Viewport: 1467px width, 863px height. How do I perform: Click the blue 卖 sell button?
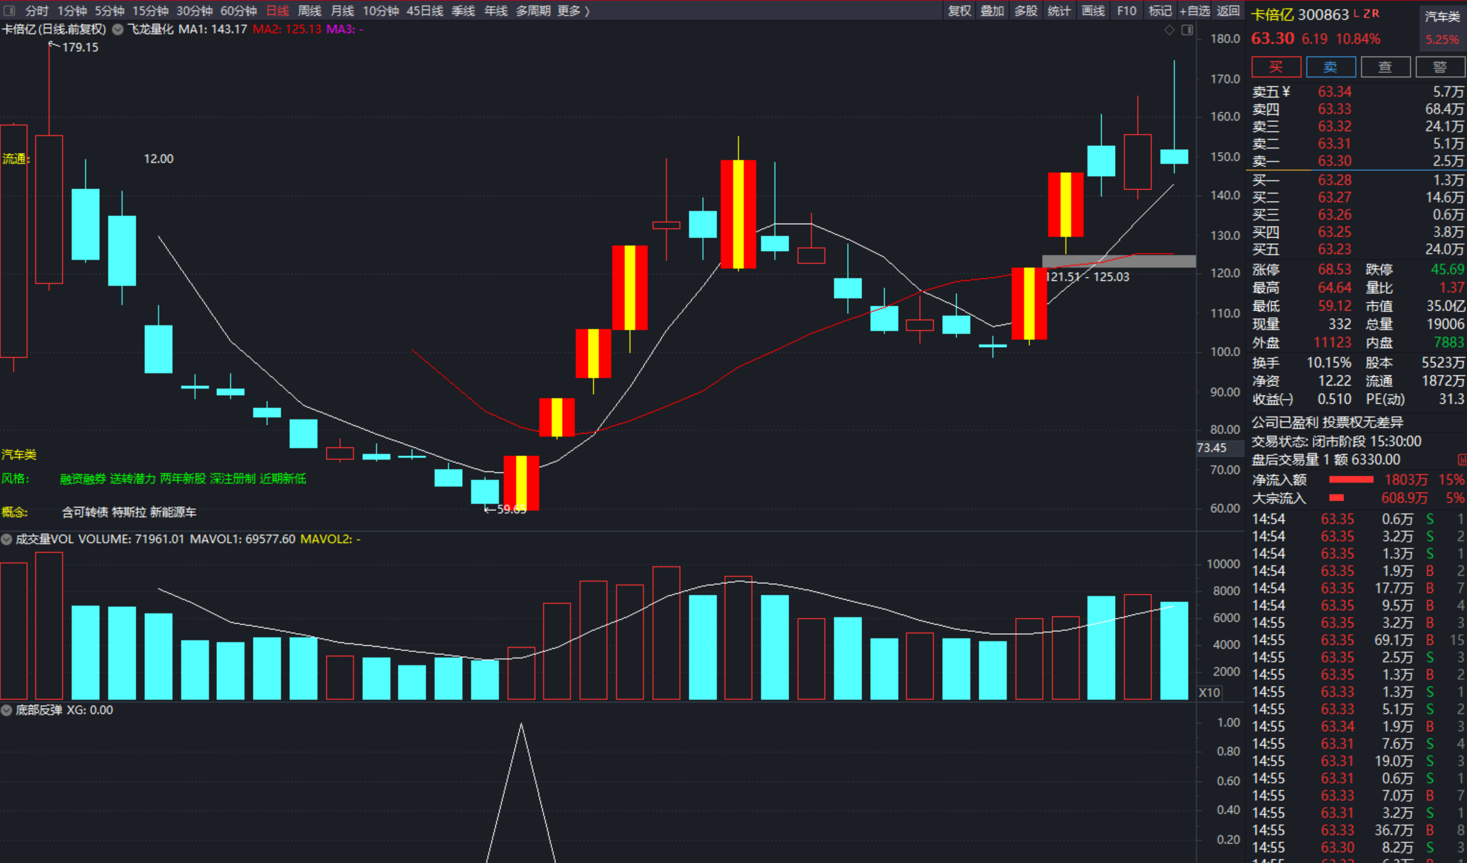(x=1331, y=67)
